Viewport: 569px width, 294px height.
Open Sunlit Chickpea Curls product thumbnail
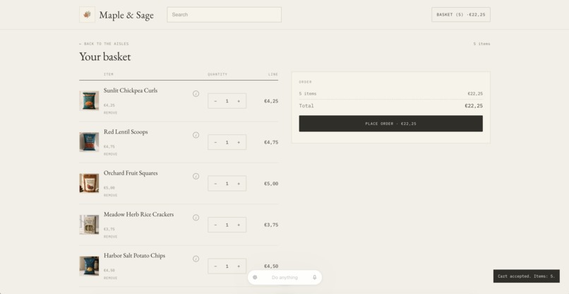[x=89, y=100]
